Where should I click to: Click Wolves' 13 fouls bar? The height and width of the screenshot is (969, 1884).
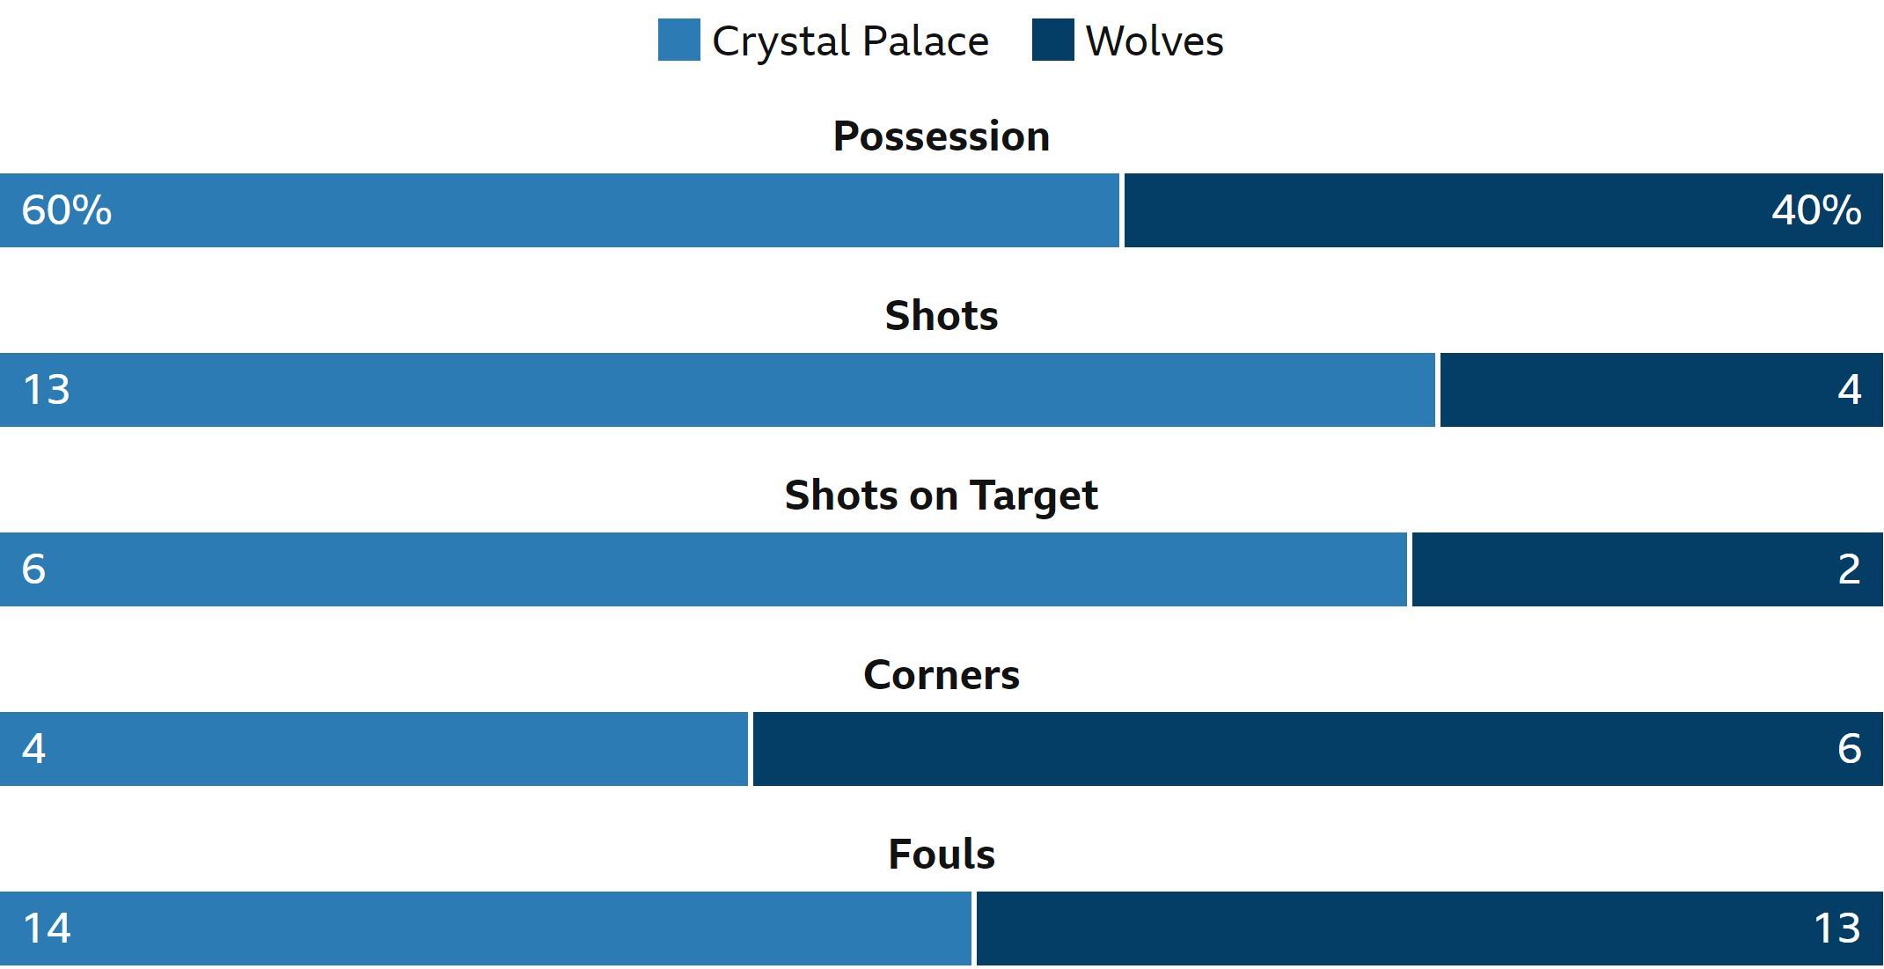click(x=1430, y=929)
